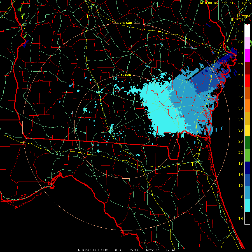Click the "7 MAY 25" date text
252x252 pixels.
[152, 250]
